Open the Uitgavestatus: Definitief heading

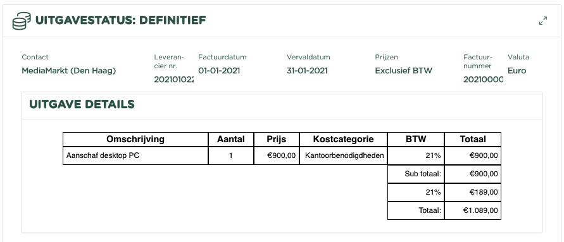[120, 20]
